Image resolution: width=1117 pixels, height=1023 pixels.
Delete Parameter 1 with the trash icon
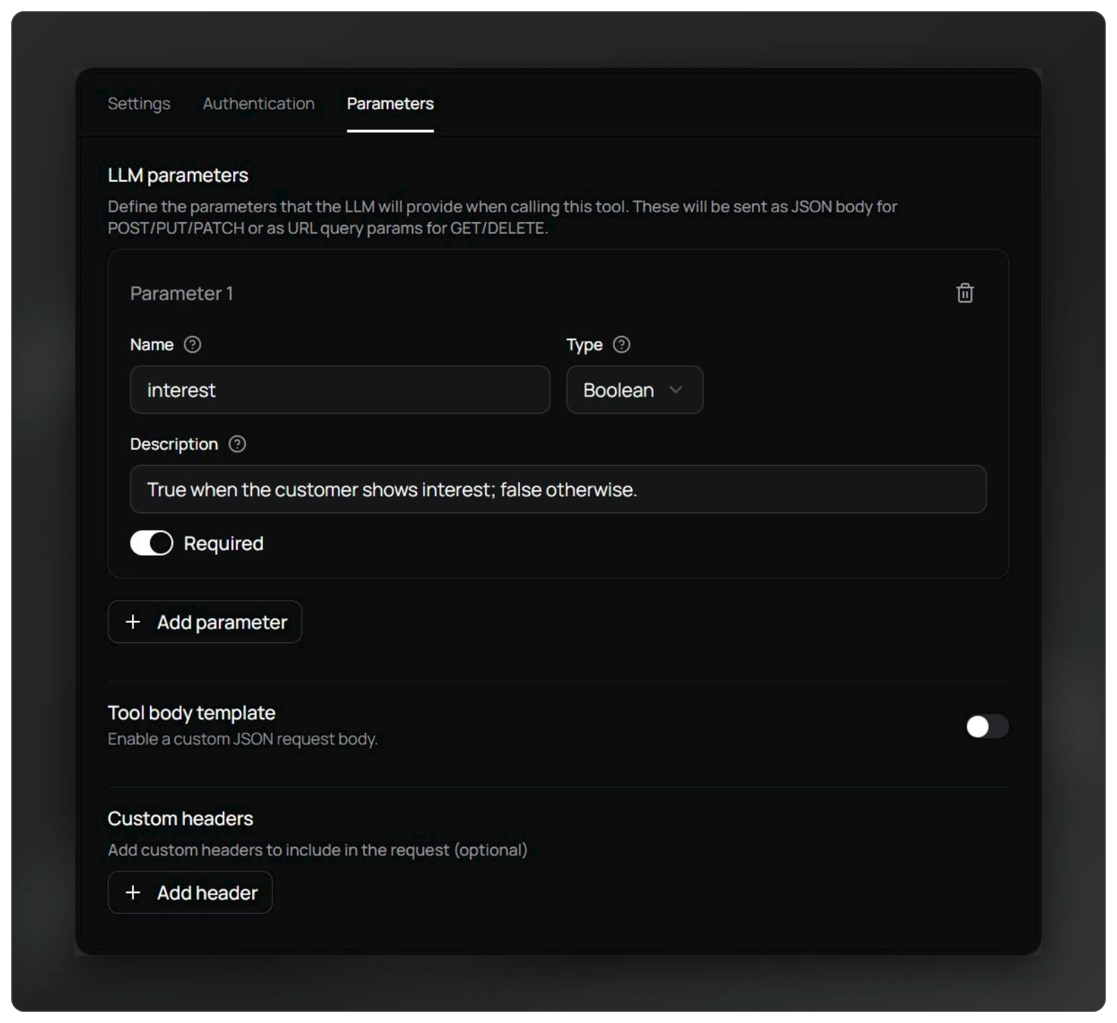[x=965, y=293]
